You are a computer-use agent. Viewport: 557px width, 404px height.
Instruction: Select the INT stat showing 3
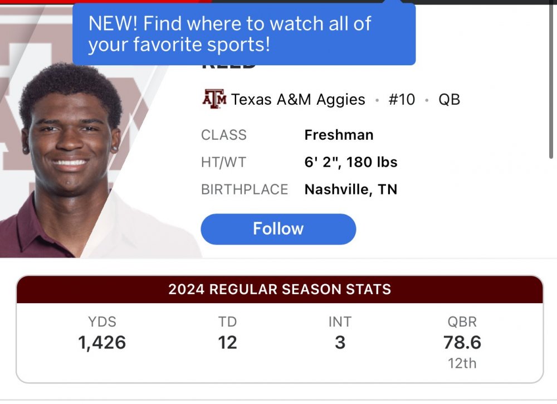click(x=340, y=342)
